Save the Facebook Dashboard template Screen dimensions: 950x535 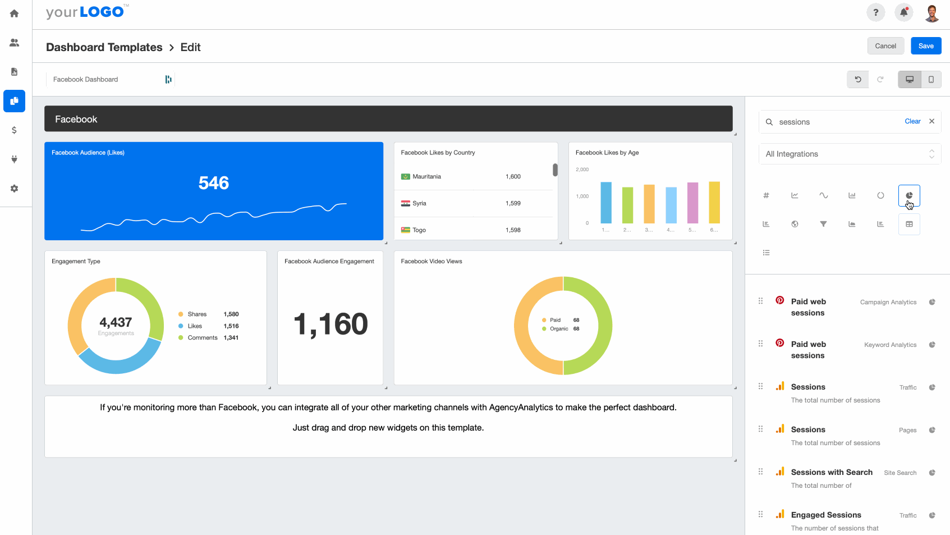tap(926, 45)
